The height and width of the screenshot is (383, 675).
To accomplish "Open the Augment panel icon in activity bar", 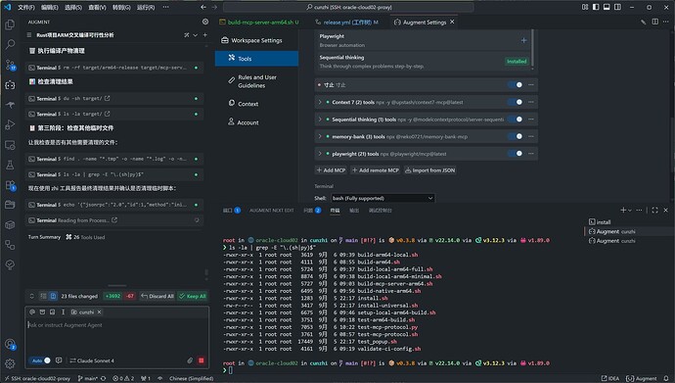I will click(x=10, y=85).
